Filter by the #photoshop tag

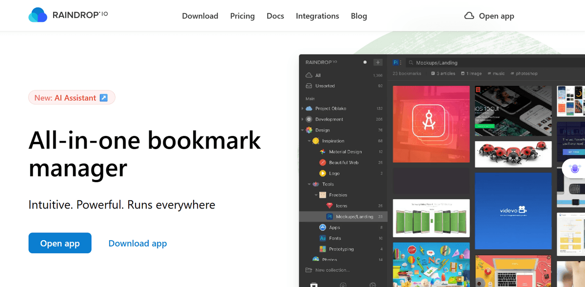point(524,74)
